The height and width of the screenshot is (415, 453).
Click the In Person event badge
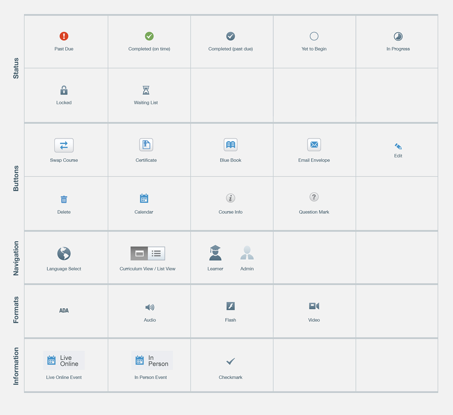[152, 361]
